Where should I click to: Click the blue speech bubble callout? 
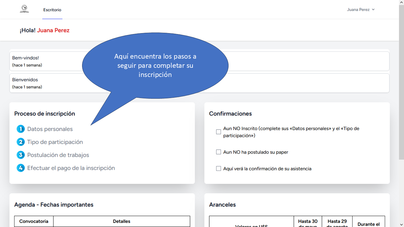[x=155, y=65]
